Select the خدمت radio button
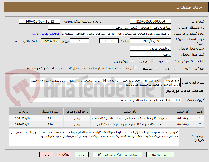 tap(152, 61)
